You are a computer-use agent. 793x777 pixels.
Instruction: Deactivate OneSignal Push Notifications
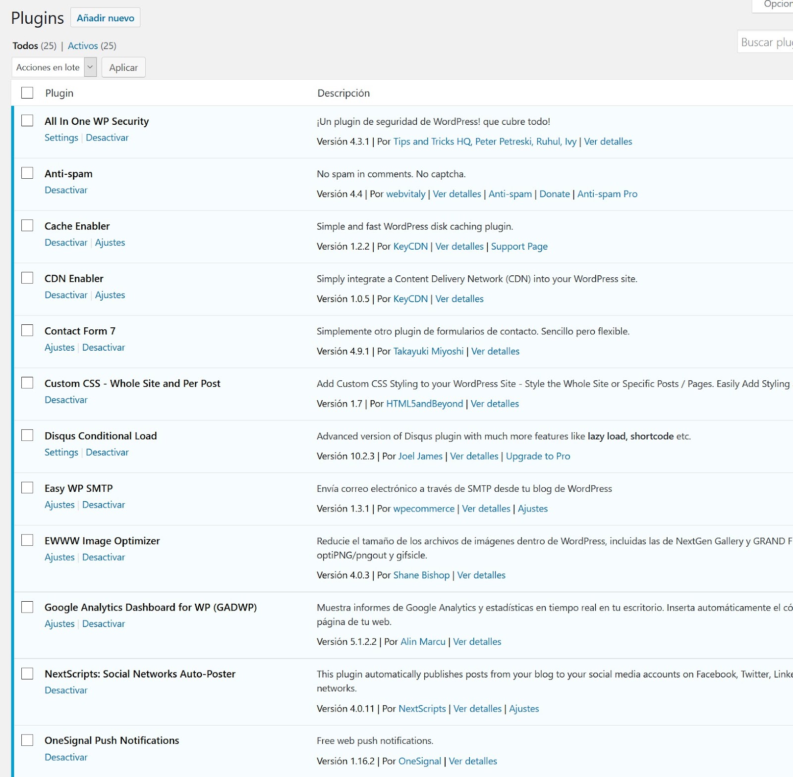pyautogui.click(x=66, y=757)
